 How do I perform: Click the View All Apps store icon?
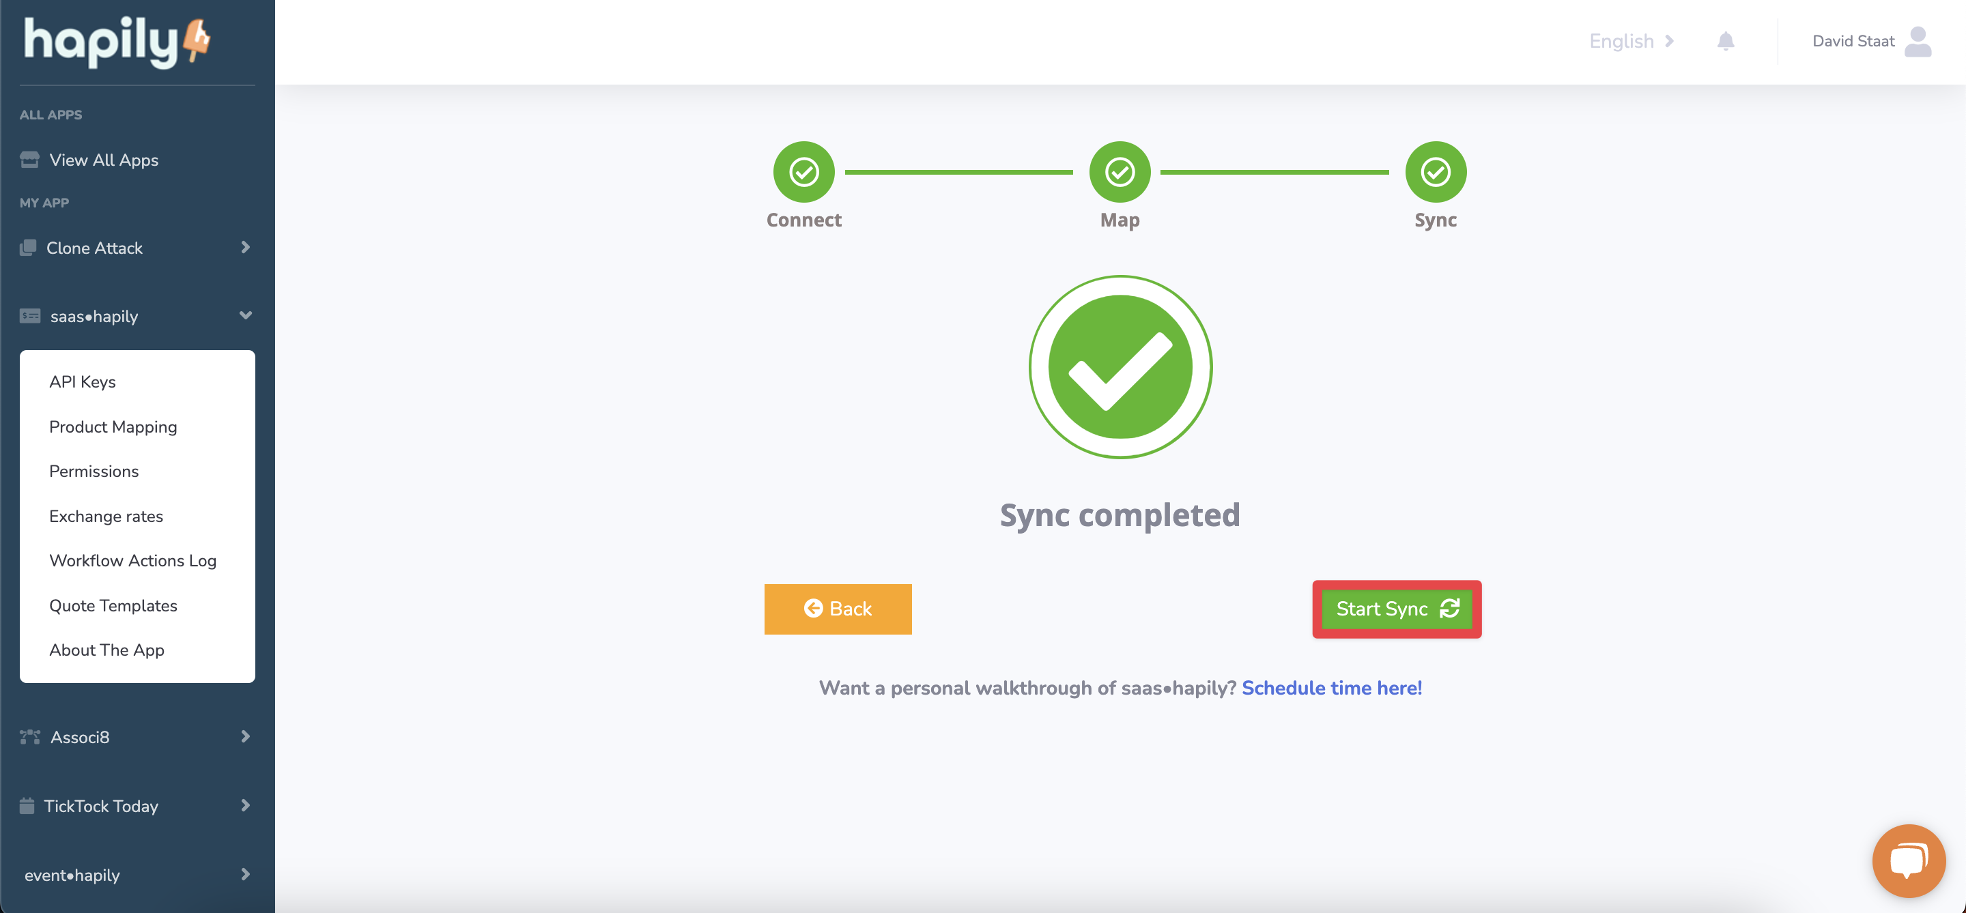[30, 160]
